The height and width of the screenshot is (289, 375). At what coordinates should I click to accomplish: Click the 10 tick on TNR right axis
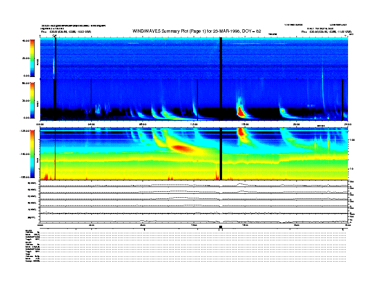pos(351,169)
